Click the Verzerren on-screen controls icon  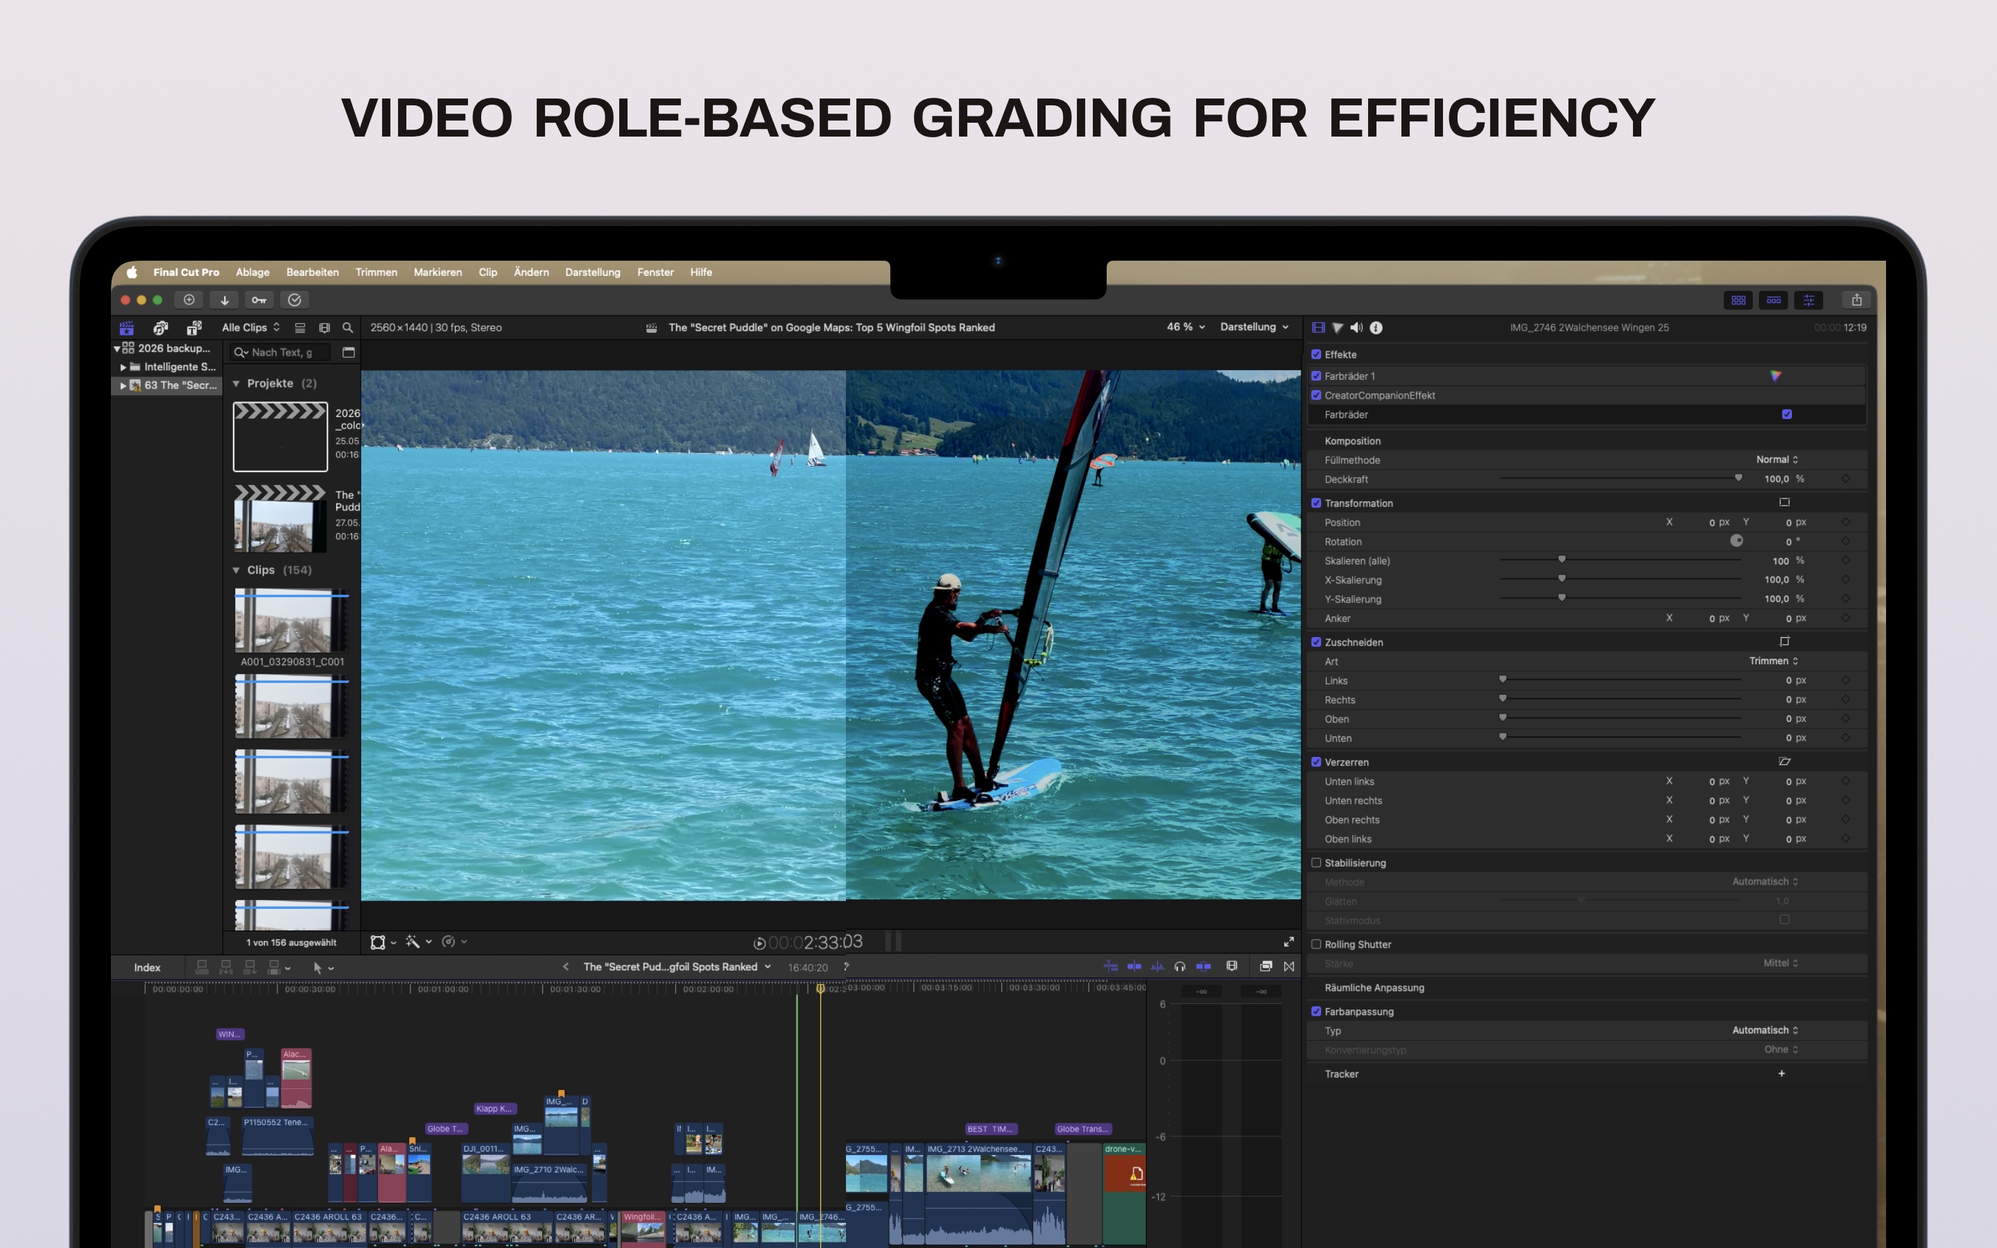[1784, 761]
